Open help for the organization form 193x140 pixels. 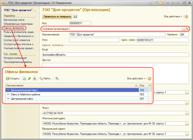186,17
